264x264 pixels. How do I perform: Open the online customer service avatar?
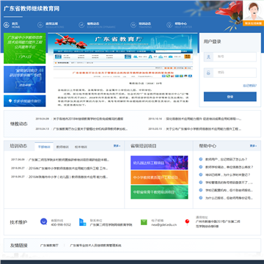pos(253,11)
